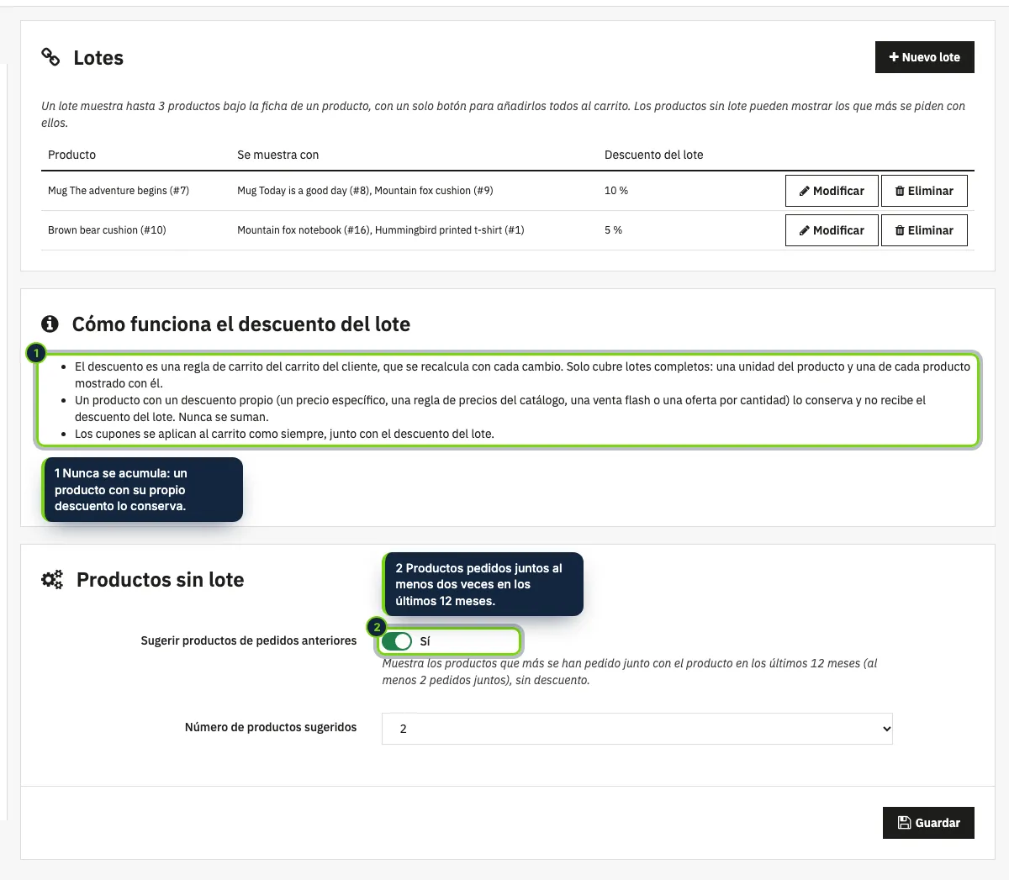Viewport: 1009px width, 880px height.
Task: Create a new bundle with Nuevo lote
Action: click(x=924, y=57)
